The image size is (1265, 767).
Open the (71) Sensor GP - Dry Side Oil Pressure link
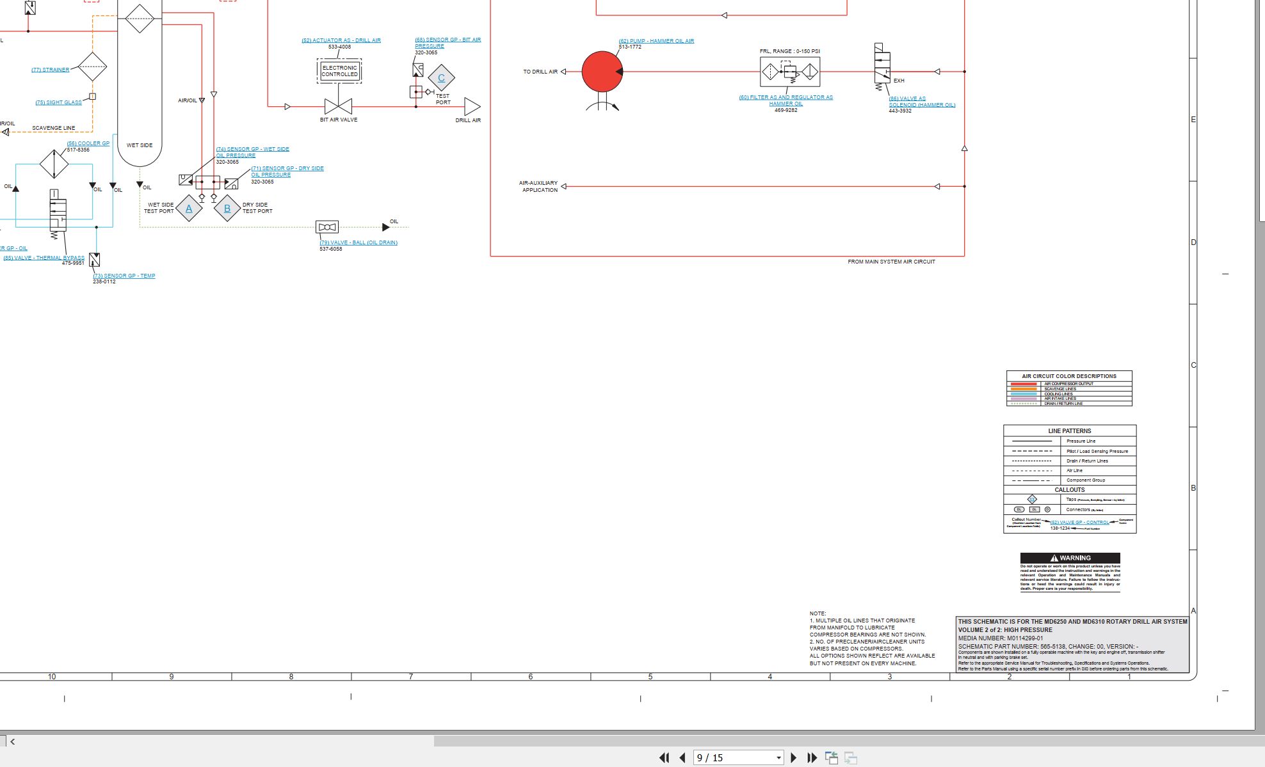[287, 171]
